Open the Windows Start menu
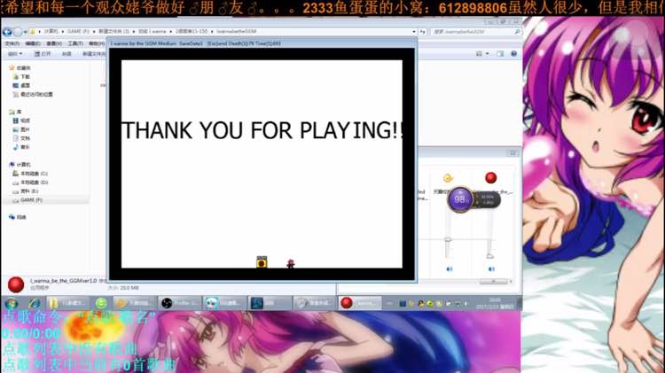The width and height of the screenshot is (665, 373). [x=12, y=303]
